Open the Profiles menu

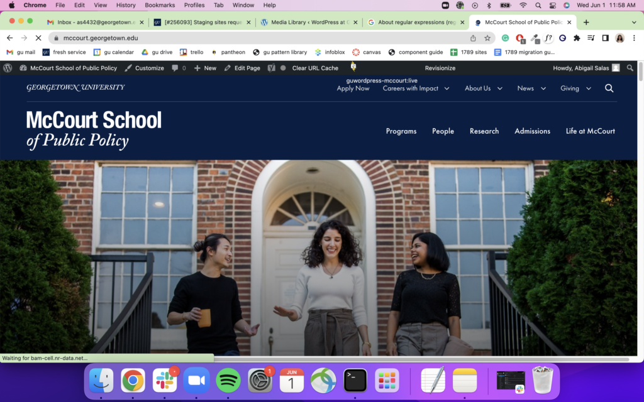coord(194,5)
